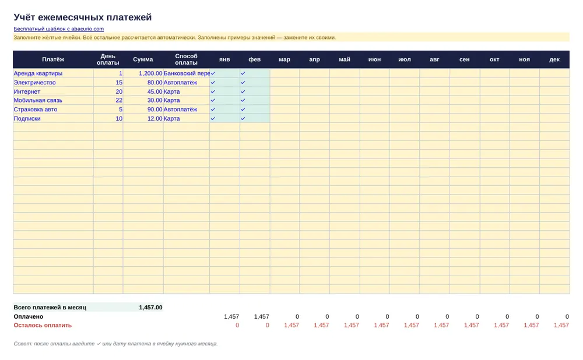Select the Всего платежей в месяц label
583x360 pixels.
pos(50,307)
